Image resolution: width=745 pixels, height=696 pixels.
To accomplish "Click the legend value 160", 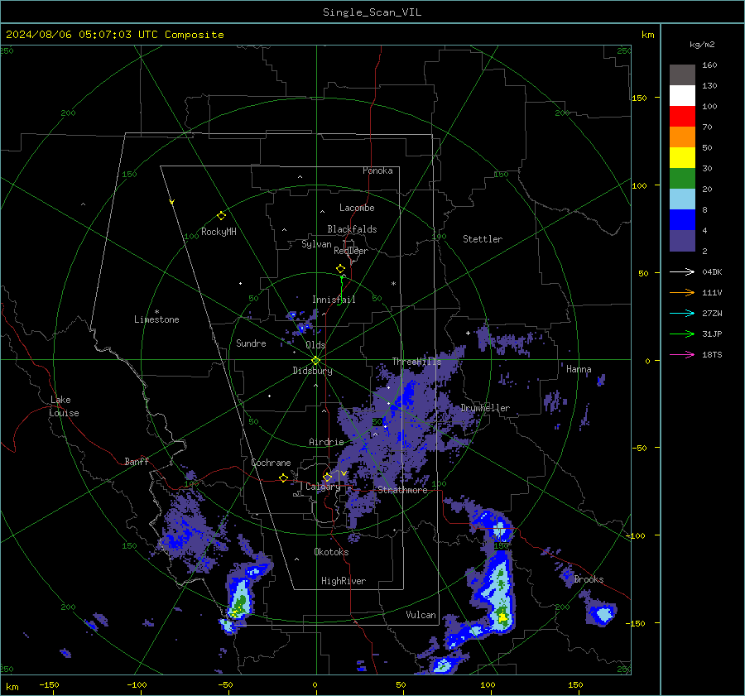I will click(x=709, y=65).
